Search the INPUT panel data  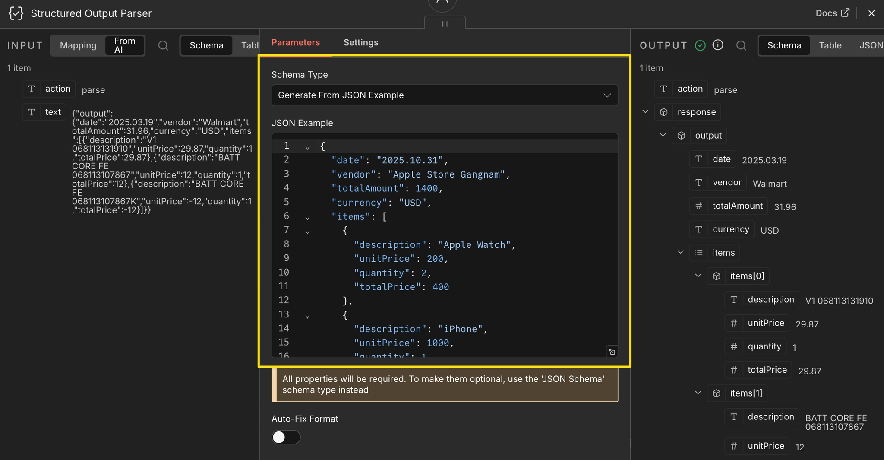(x=163, y=45)
